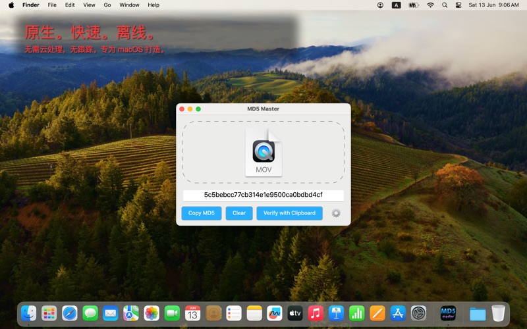Click the date and time display

493,5
